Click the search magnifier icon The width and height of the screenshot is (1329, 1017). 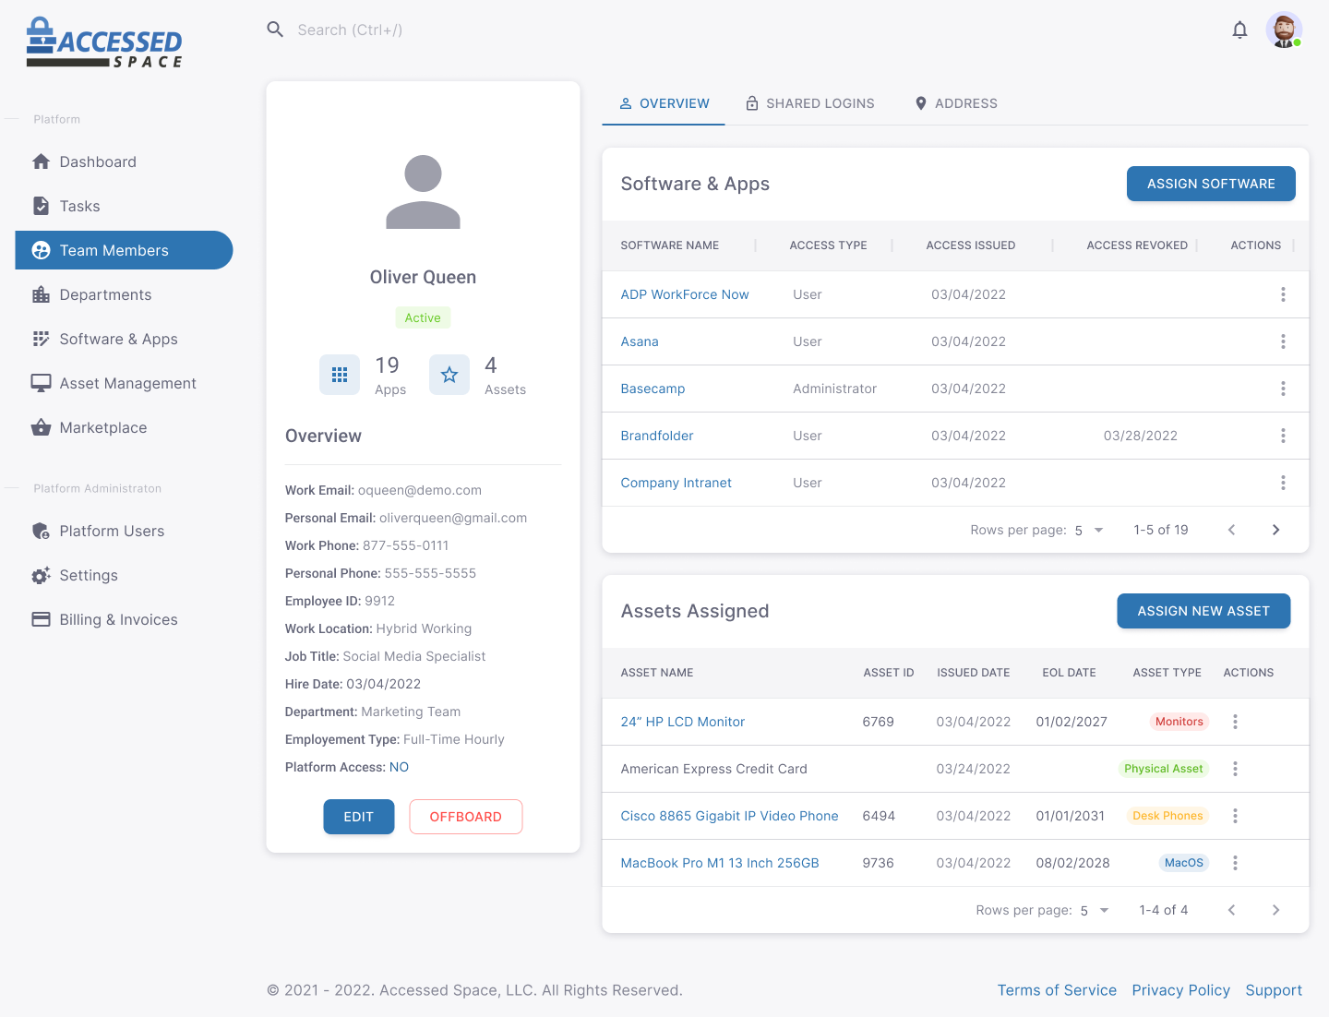[275, 30]
